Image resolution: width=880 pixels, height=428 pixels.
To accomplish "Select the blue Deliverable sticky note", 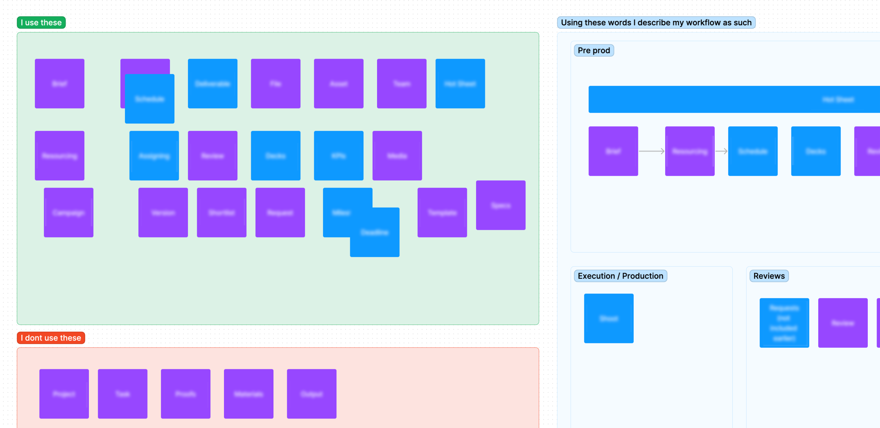I will tap(212, 84).
